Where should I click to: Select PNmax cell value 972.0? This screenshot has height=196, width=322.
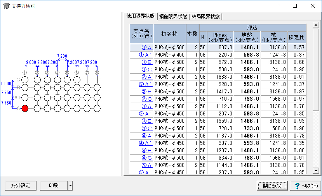click(x=220, y=62)
